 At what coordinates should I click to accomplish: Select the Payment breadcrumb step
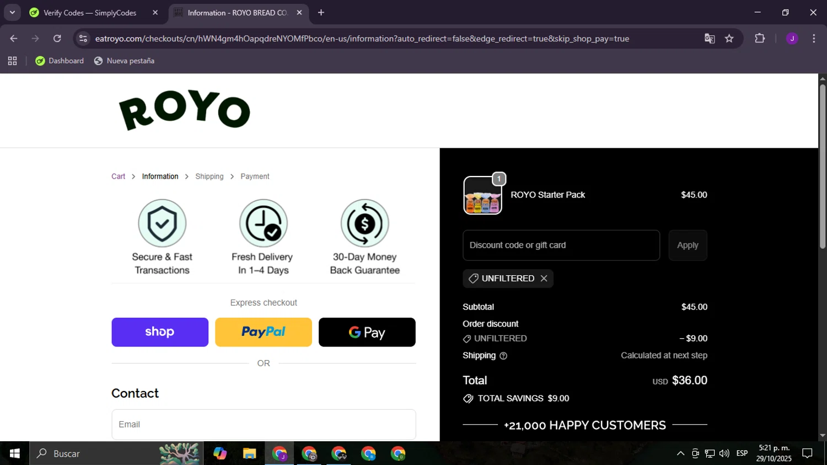click(255, 177)
